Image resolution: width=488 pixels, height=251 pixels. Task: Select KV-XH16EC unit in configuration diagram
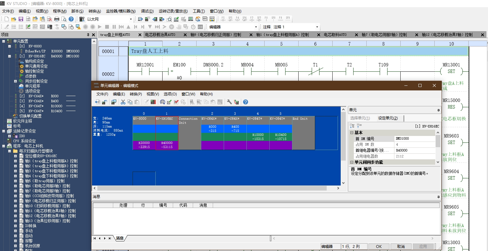click(167, 133)
